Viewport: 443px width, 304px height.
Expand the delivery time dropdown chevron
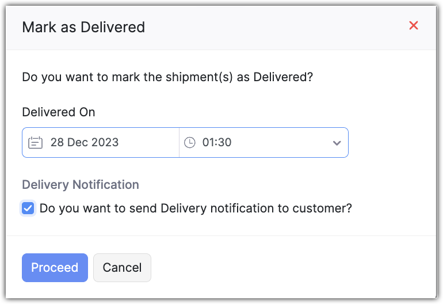pyautogui.click(x=337, y=143)
